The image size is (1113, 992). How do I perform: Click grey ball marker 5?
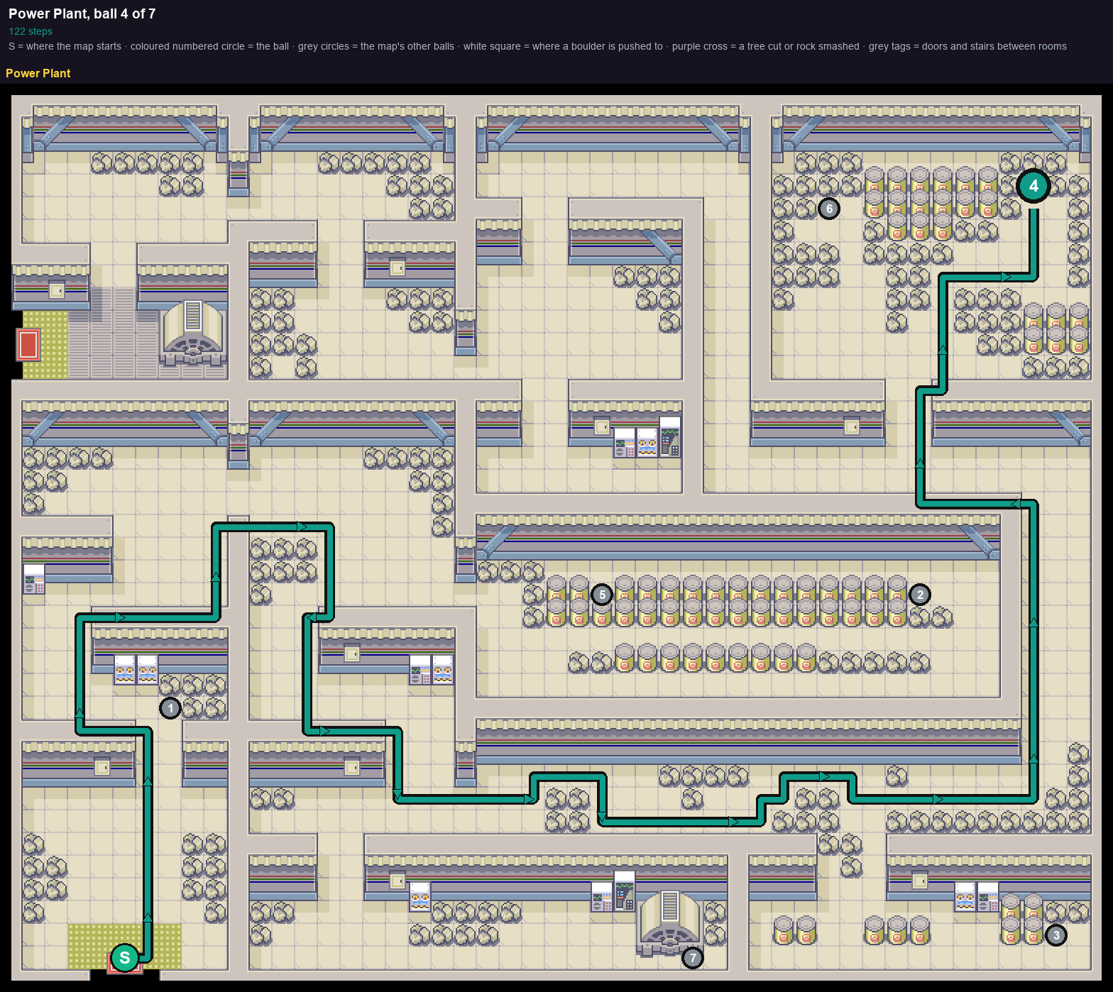click(602, 595)
